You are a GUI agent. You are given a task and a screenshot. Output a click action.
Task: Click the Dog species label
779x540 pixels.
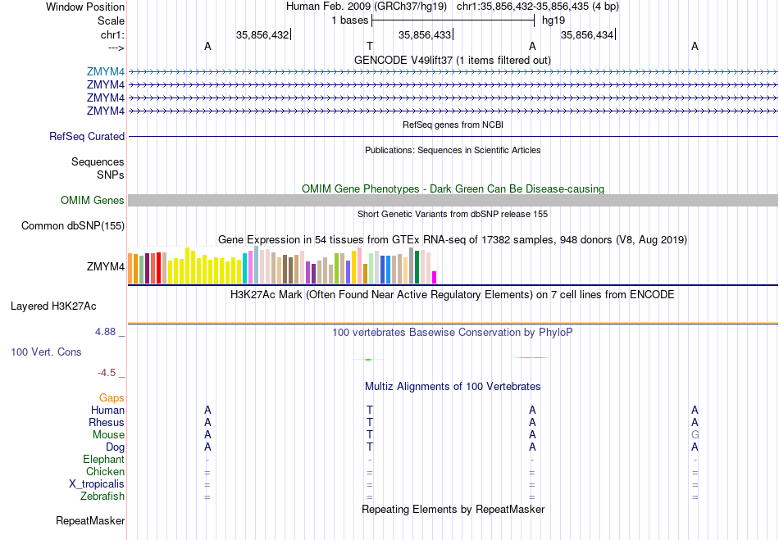click(x=116, y=447)
